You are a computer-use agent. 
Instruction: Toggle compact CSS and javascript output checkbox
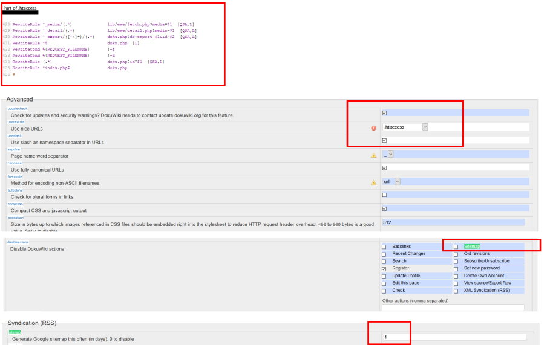384,208
